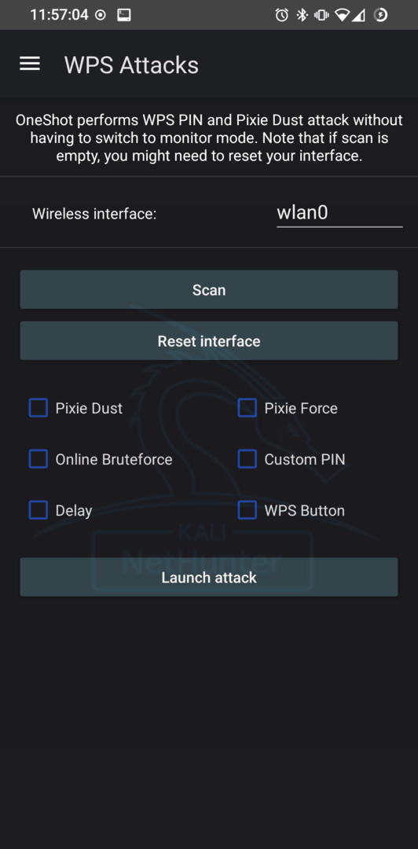Tap the WPS Attacks title
Screen dimensions: 418x849
click(131, 65)
